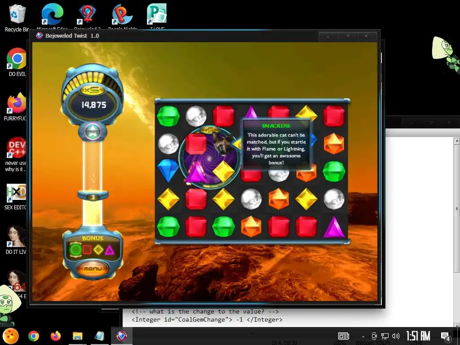
Task: Open the portrait shortcut labeled DO IT LIV
Action: click(x=16, y=240)
